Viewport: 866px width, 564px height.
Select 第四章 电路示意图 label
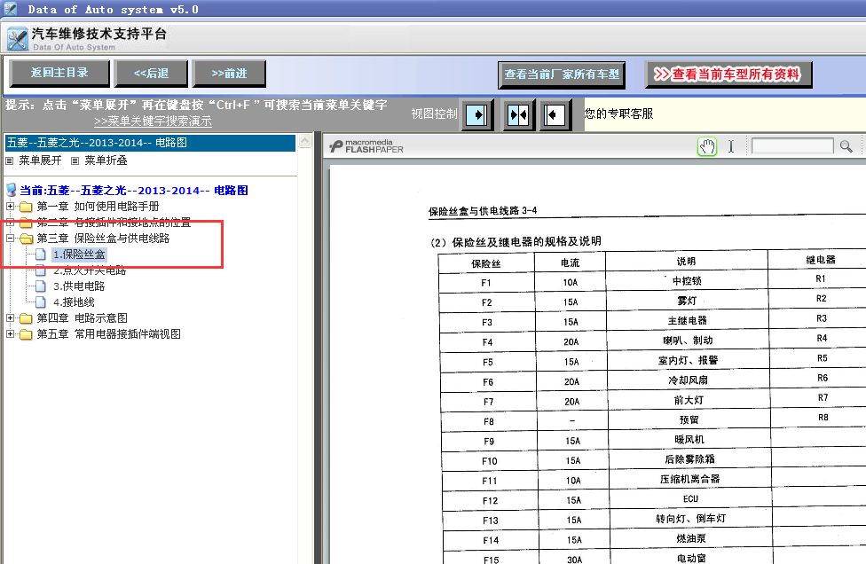tap(82, 318)
